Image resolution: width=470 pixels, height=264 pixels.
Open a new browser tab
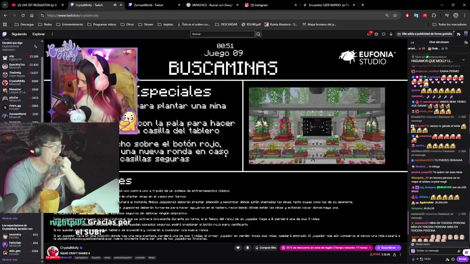click(x=363, y=5)
